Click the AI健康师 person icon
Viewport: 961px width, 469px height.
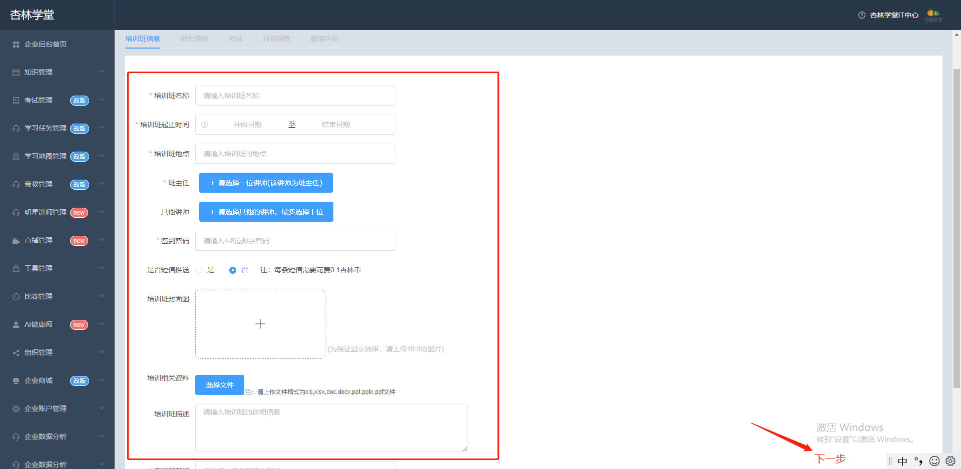16,325
